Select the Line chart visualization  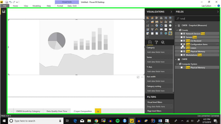[148, 22]
